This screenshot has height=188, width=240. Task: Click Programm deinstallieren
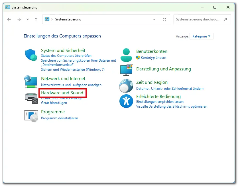click(x=60, y=118)
